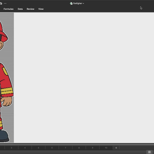Open the three-dots more options menu
The width and height of the screenshot is (154, 154).
click(5, 3)
